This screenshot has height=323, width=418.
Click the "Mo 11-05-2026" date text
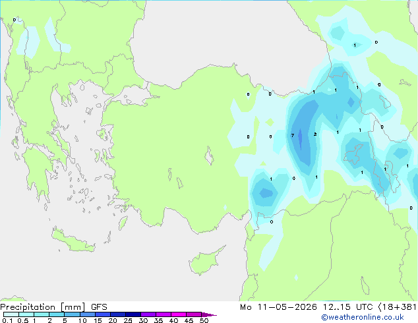[278, 307]
